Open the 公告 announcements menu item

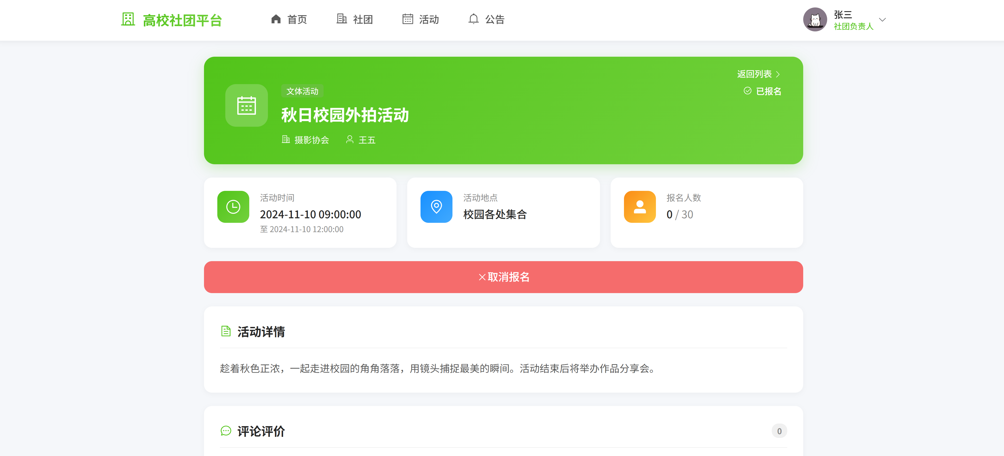click(487, 19)
